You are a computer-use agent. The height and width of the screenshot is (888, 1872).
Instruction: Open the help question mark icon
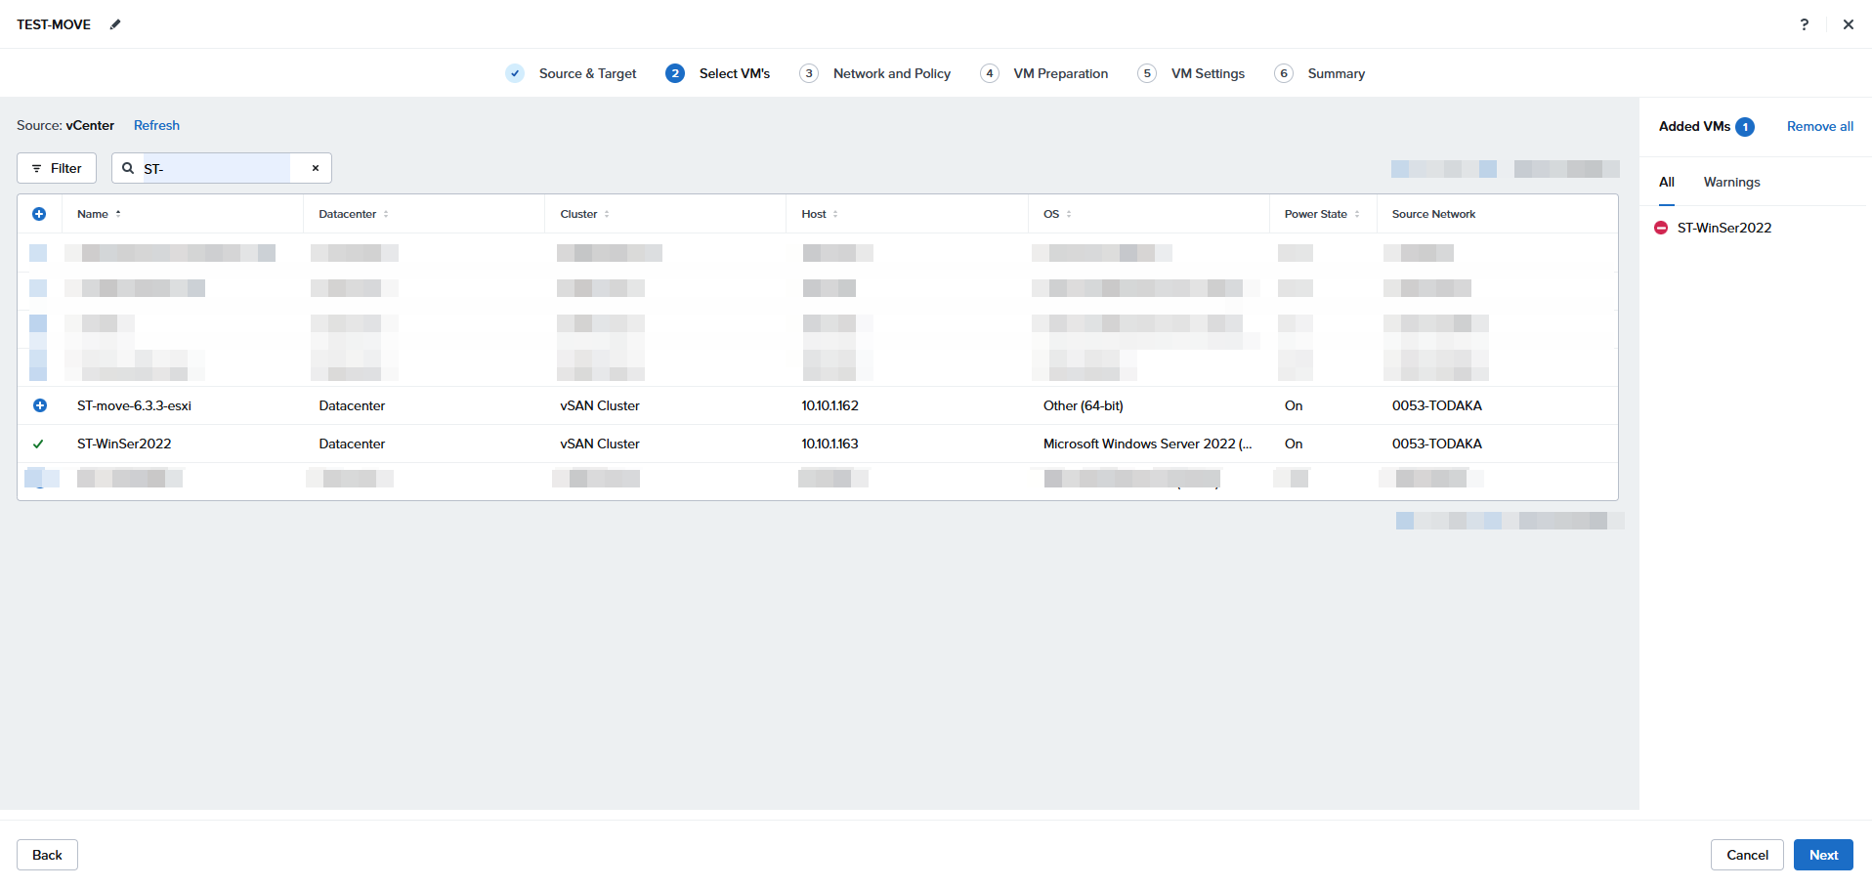click(x=1804, y=24)
